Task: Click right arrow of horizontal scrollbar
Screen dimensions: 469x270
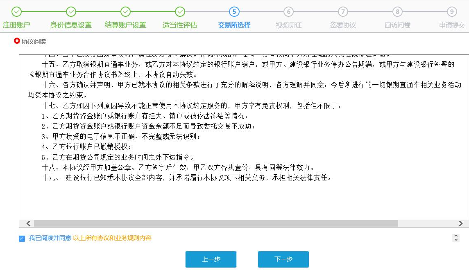Action: click(x=461, y=223)
